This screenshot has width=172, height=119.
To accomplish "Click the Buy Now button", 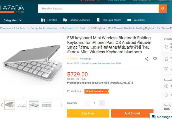I will point(88,113).
